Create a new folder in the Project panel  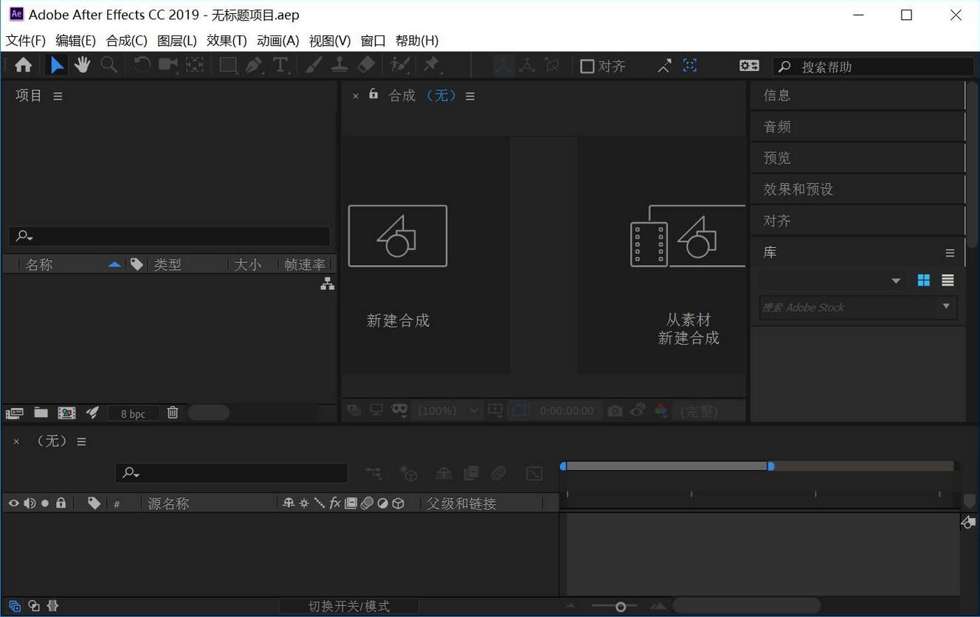[41, 413]
